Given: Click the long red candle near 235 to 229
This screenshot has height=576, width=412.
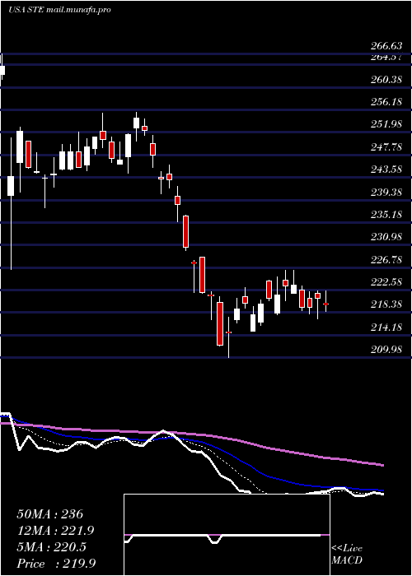Looking at the screenshot, I should [185, 231].
